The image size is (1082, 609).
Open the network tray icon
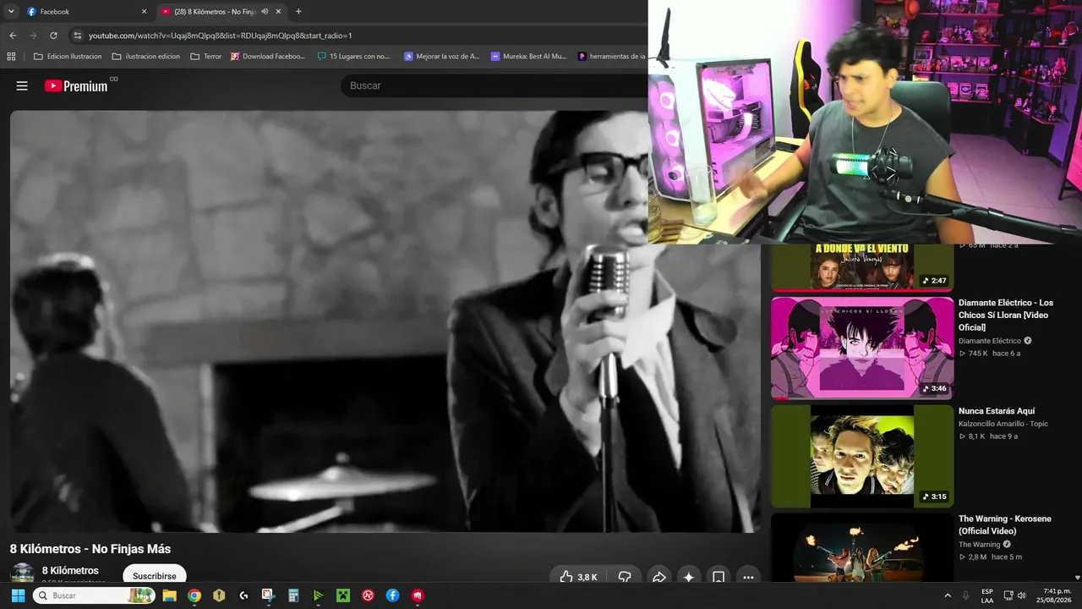[1008, 595]
